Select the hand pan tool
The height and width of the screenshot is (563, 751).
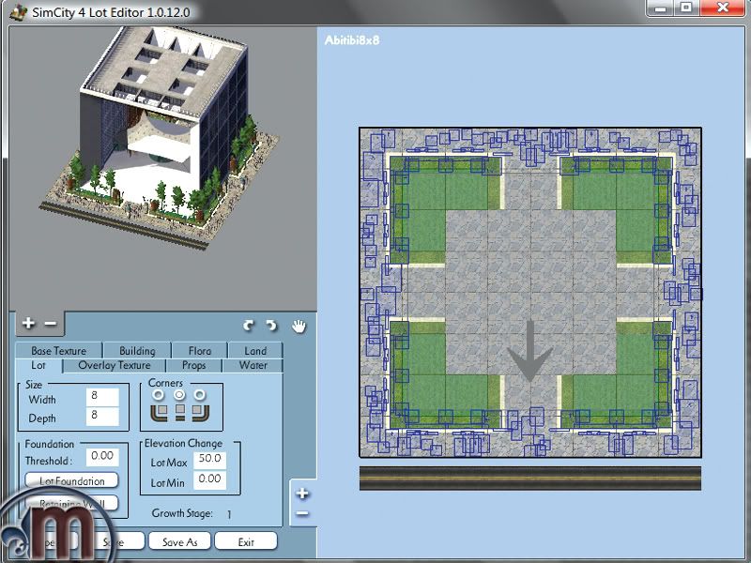pos(299,327)
